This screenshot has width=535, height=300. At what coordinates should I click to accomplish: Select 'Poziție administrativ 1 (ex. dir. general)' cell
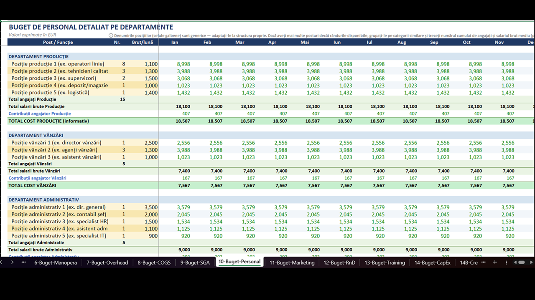pyautogui.click(x=59, y=207)
